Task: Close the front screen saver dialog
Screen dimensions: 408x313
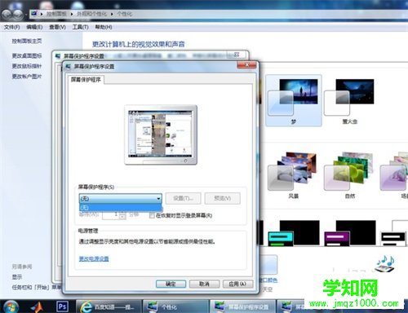Action: coord(246,65)
